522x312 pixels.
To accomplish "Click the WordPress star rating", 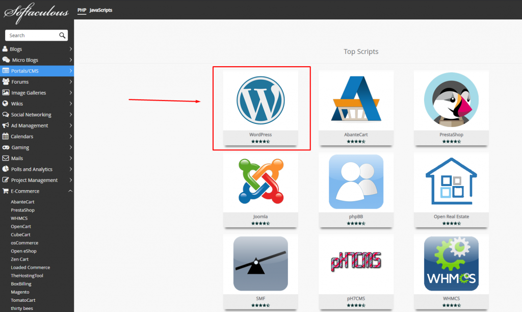I will coord(260,142).
